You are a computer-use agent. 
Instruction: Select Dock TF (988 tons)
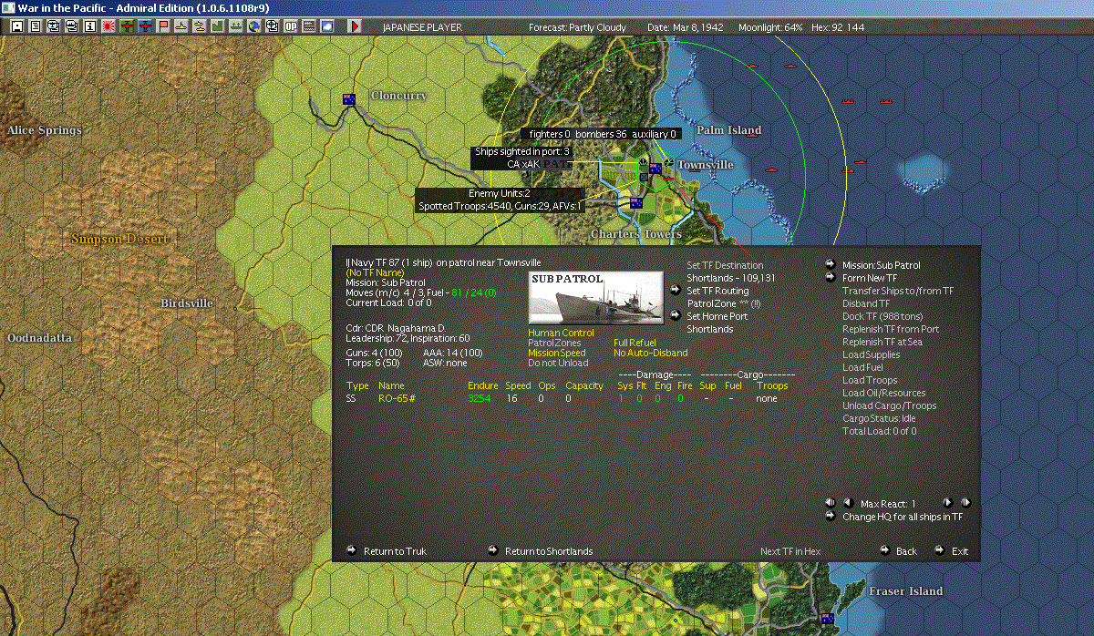[882, 316]
